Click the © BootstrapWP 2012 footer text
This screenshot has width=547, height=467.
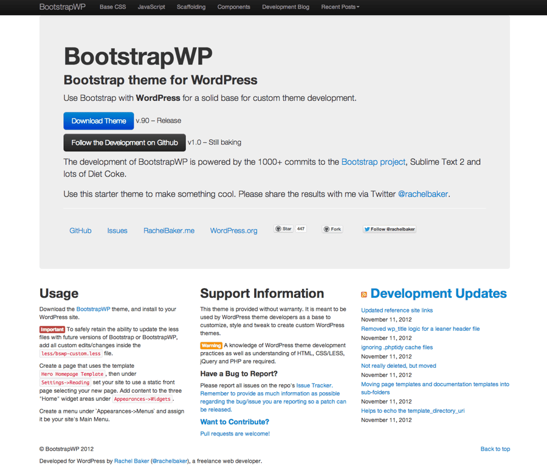pyautogui.click(x=66, y=449)
